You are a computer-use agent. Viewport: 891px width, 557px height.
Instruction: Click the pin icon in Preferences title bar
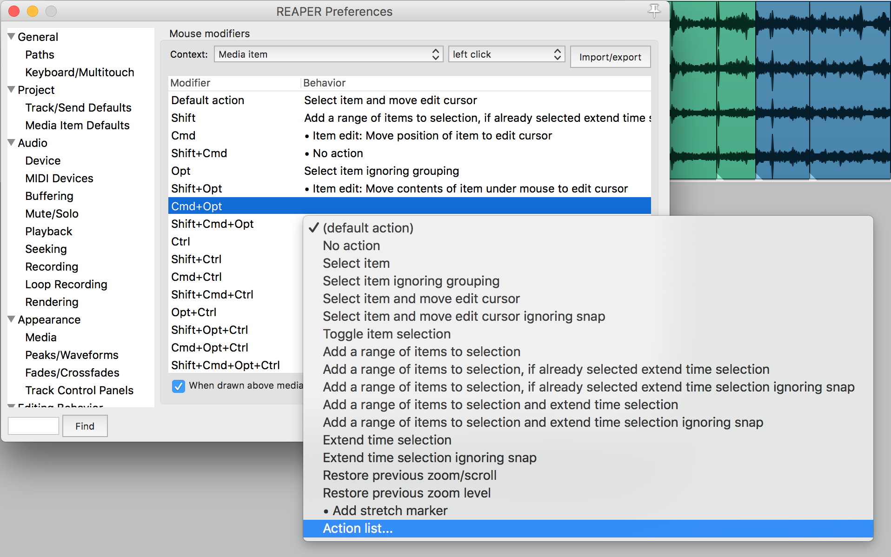point(654,11)
